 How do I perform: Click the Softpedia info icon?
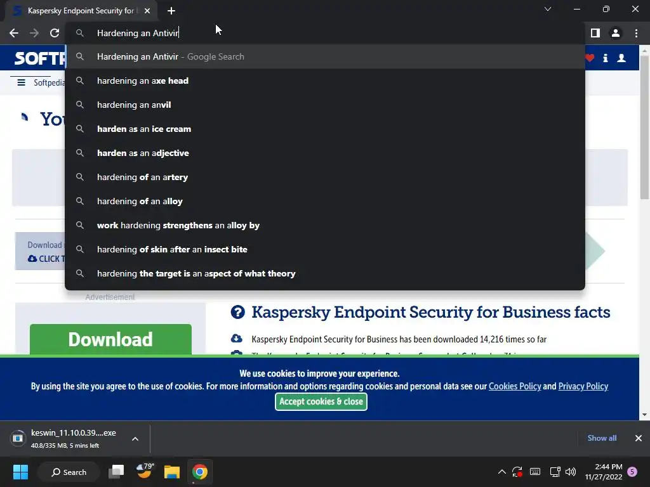[x=605, y=58]
